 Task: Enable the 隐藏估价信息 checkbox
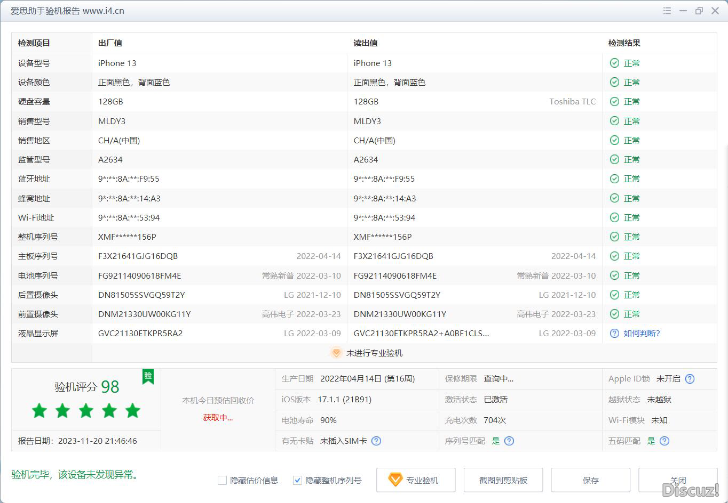(223, 481)
